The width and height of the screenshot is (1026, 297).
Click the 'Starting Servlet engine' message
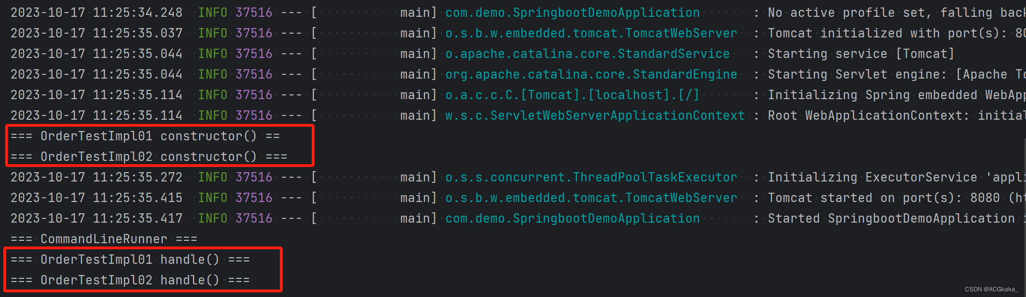pos(897,75)
